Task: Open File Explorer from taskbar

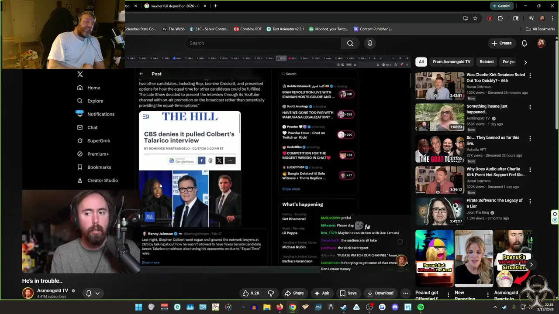Action: (x=267, y=307)
